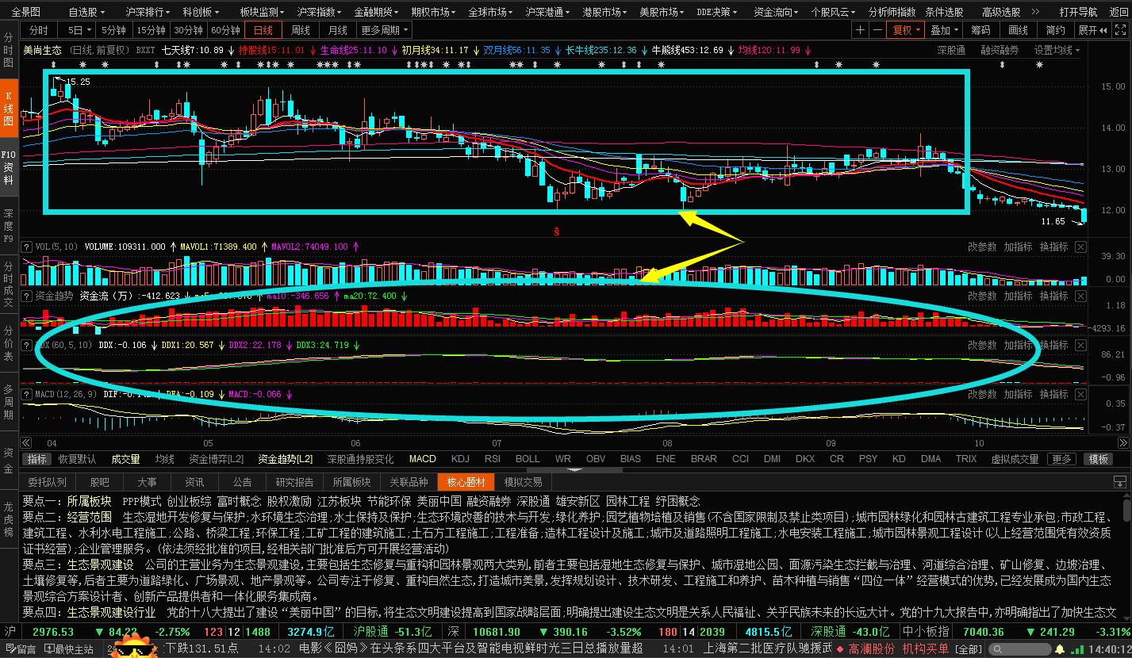Click the 留言 message icon in status bar
Image resolution: width=1132 pixels, height=658 pixels.
pyautogui.click(x=21, y=649)
